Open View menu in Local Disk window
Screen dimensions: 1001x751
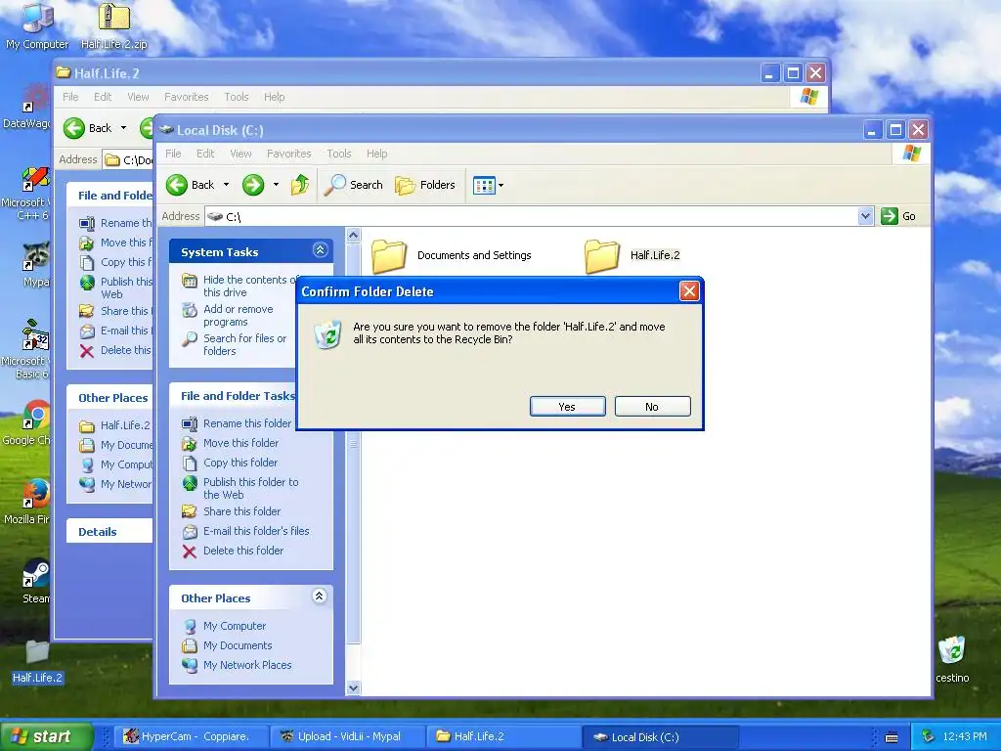click(x=240, y=154)
